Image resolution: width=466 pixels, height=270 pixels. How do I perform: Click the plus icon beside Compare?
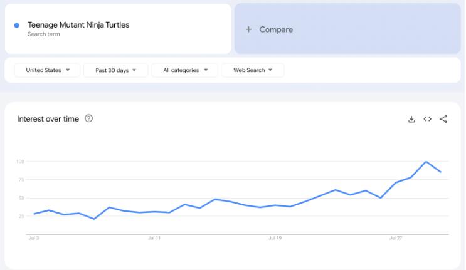248,29
